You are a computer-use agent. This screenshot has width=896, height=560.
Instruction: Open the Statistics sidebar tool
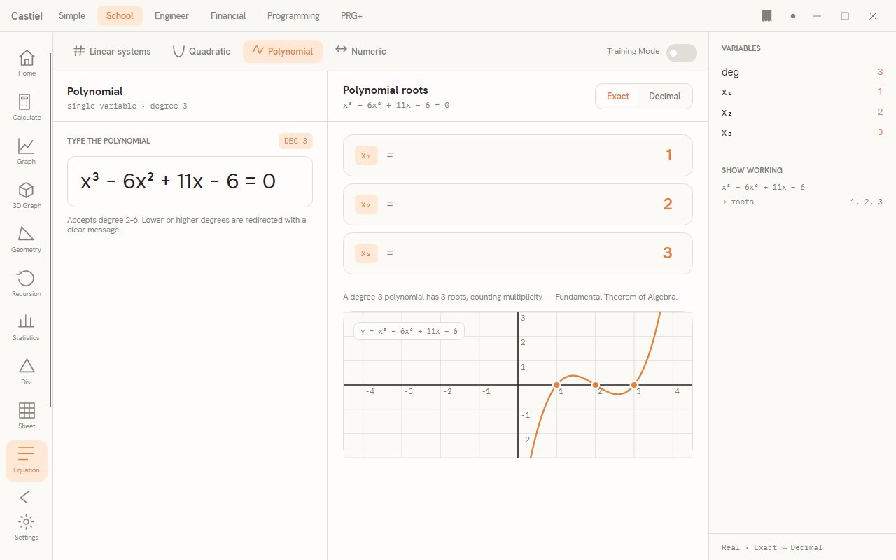pyautogui.click(x=27, y=328)
